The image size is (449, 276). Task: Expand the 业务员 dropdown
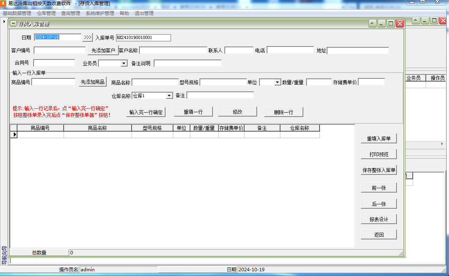tap(124, 63)
